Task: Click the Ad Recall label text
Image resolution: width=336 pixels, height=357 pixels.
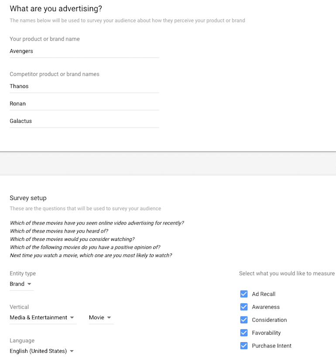Action: click(264, 294)
